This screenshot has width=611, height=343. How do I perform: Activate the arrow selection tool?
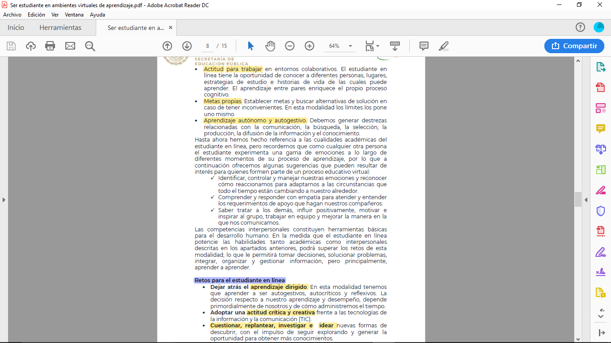pyautogui.click(x=250, y=46)
